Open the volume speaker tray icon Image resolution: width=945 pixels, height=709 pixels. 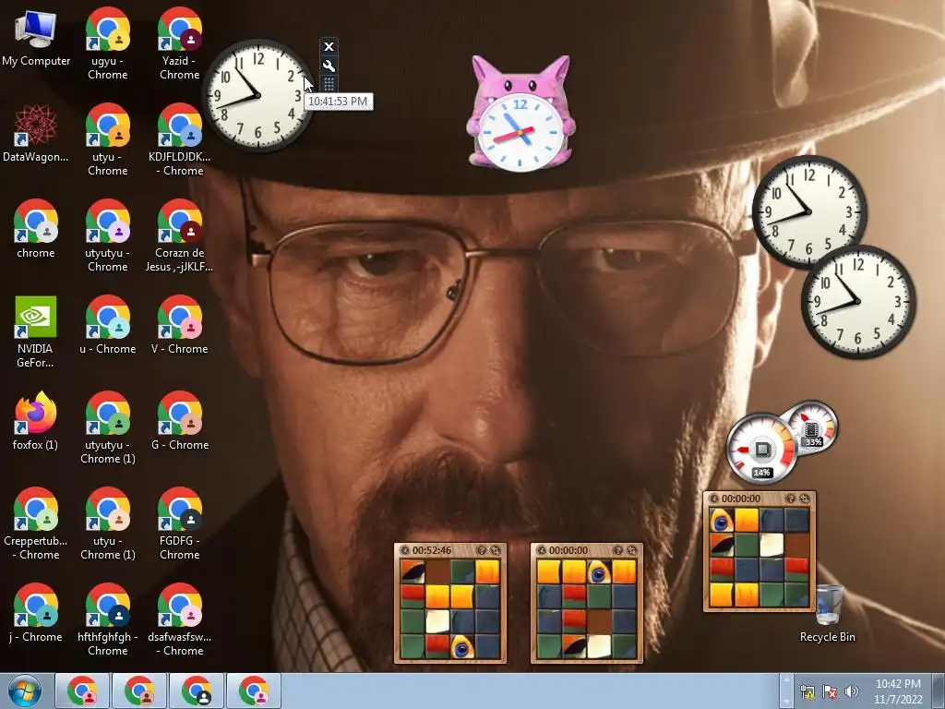tap(851, 692)
